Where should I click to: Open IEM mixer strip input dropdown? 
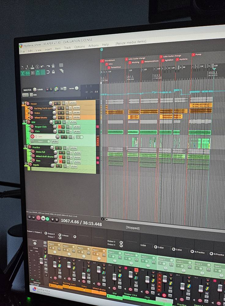[x=114, y=252]
